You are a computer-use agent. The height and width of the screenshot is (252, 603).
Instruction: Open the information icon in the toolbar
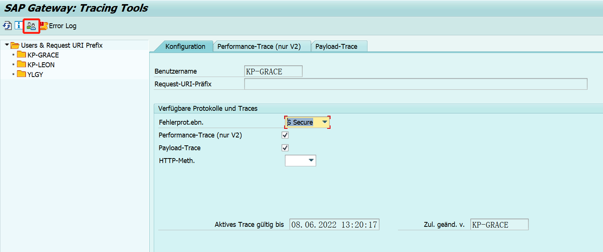(18, 26)
